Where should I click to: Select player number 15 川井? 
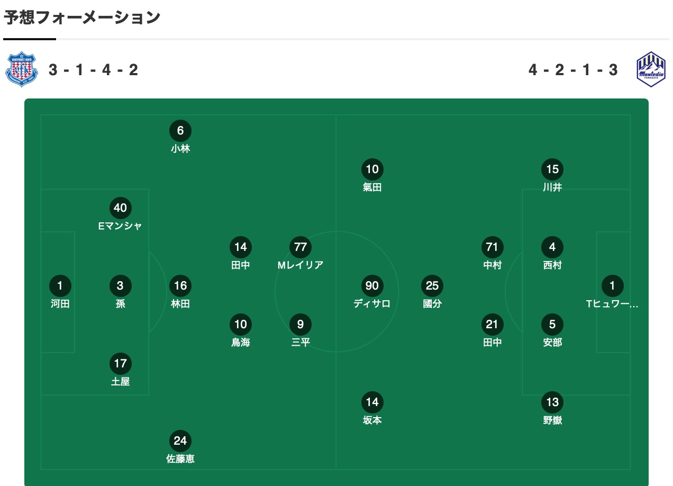(x=552, y=176)
